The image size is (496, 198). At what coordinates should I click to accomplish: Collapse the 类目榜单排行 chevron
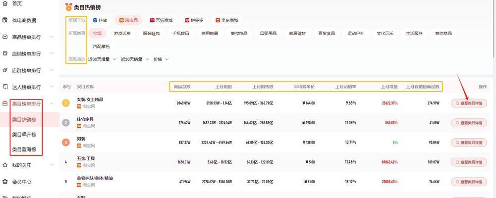[52, 103]
